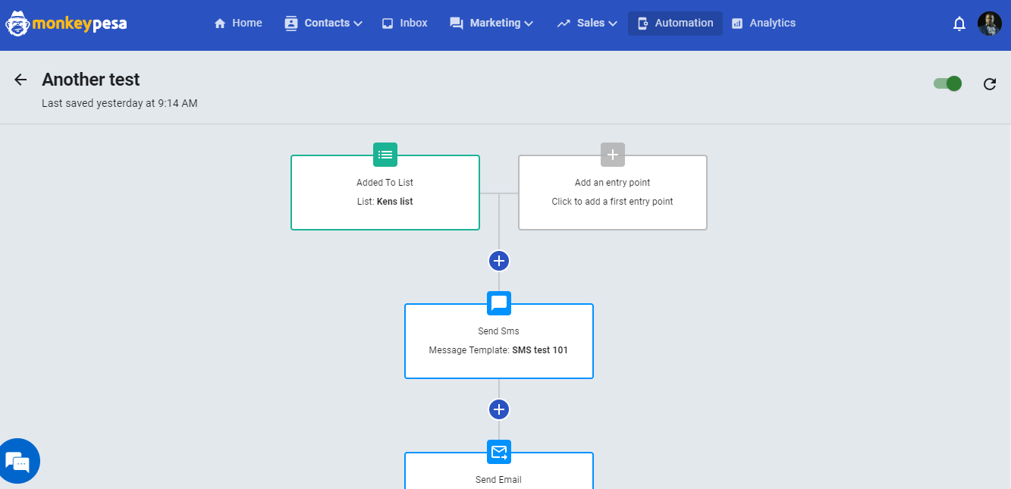
Task: Click the green list icon on Added To List
Action: (385, 155)
